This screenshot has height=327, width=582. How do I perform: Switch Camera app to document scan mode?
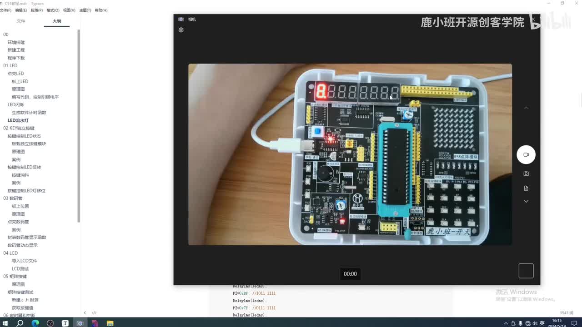pyautogui.click(x=526, y=188)
